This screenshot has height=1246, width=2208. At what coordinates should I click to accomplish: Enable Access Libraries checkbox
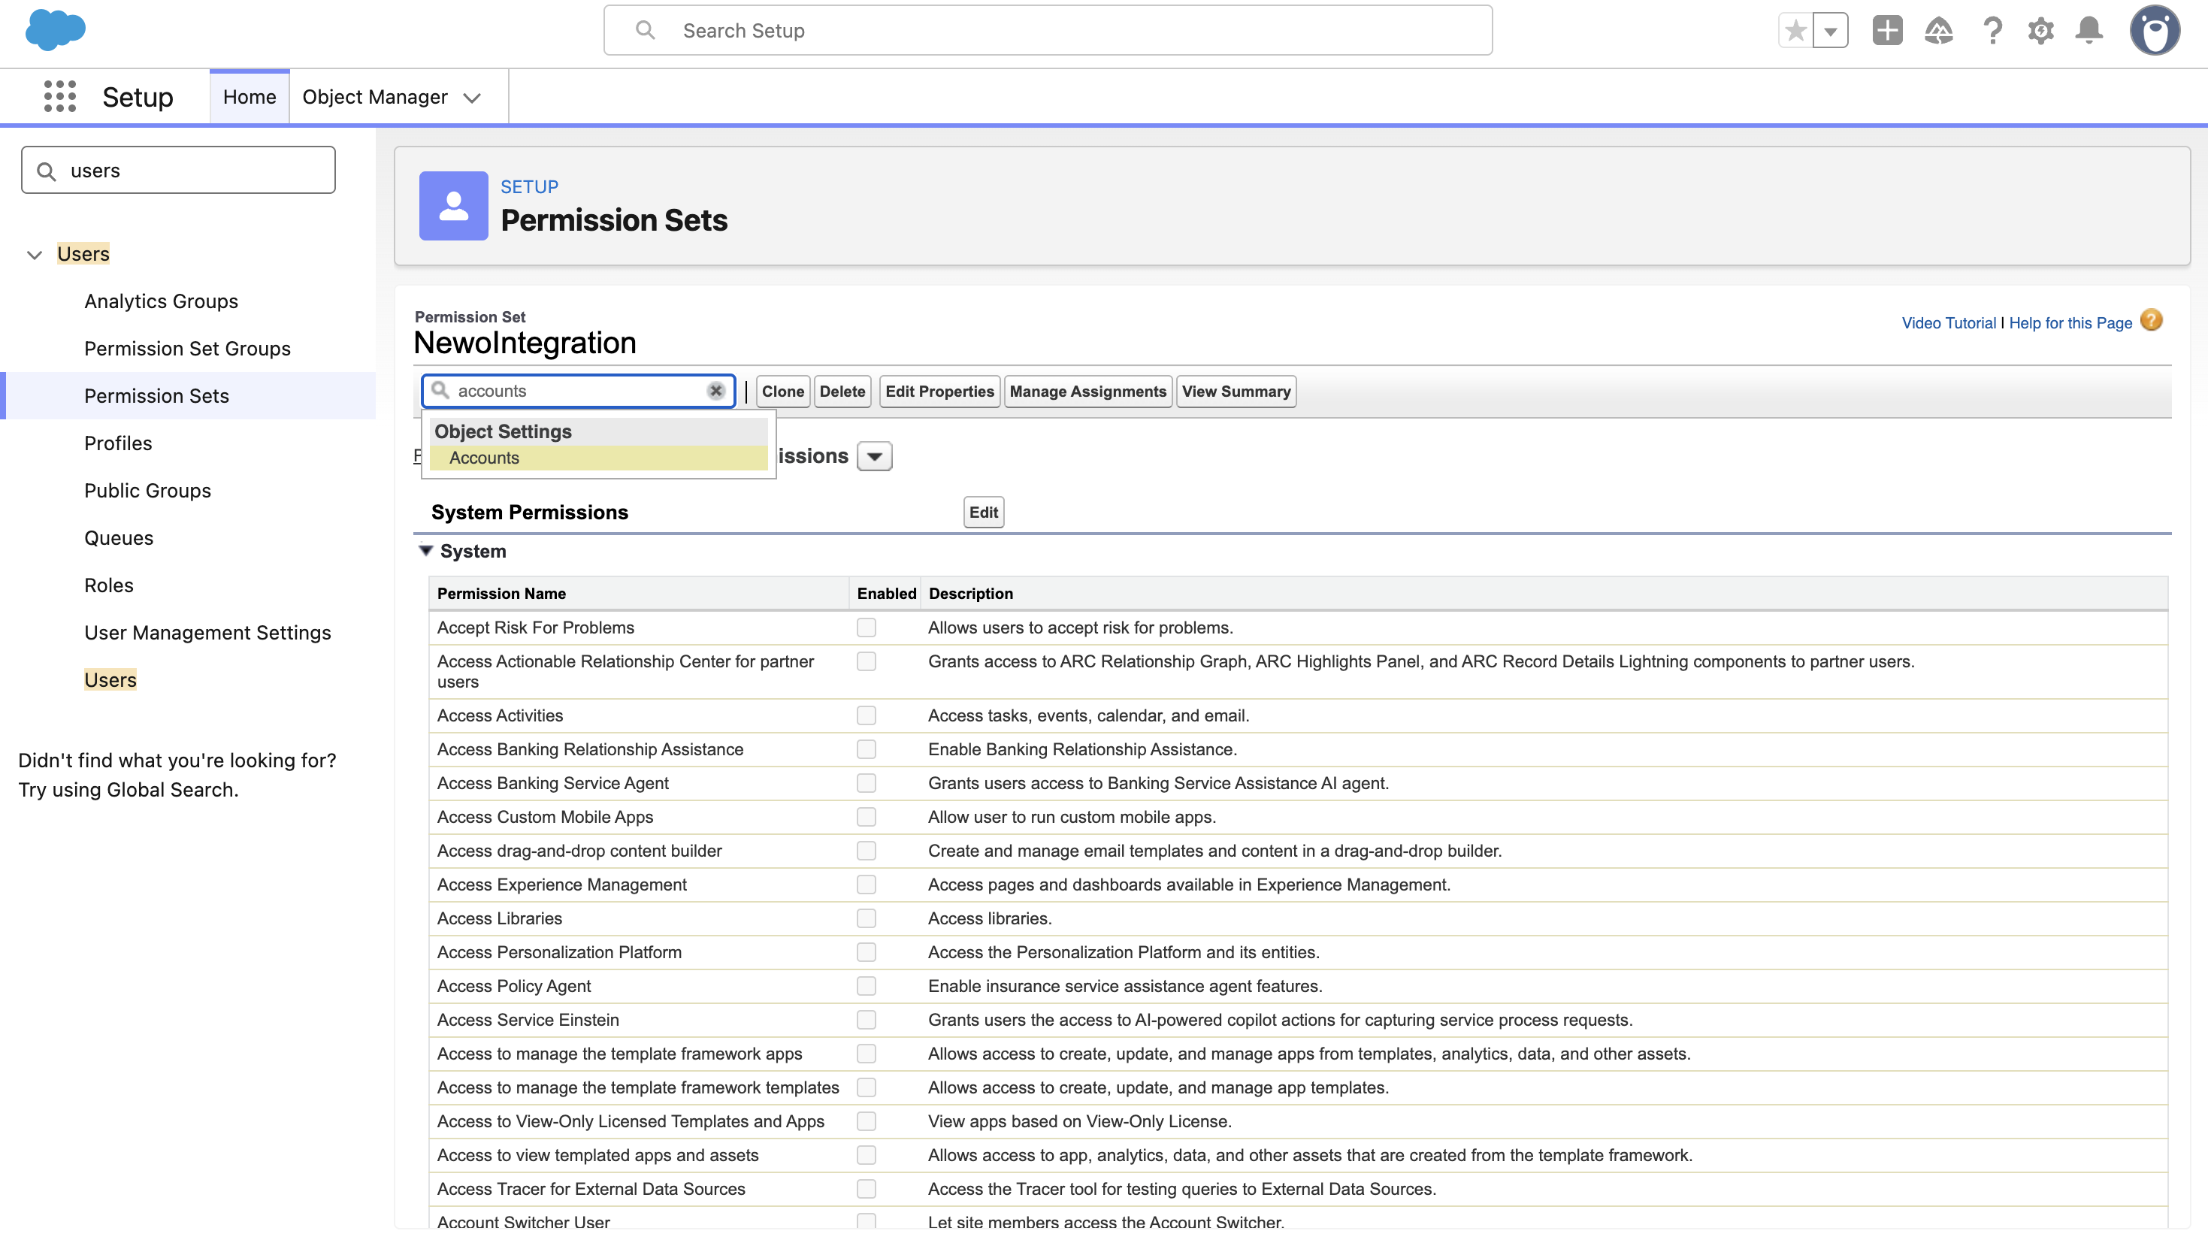[867, 918]
